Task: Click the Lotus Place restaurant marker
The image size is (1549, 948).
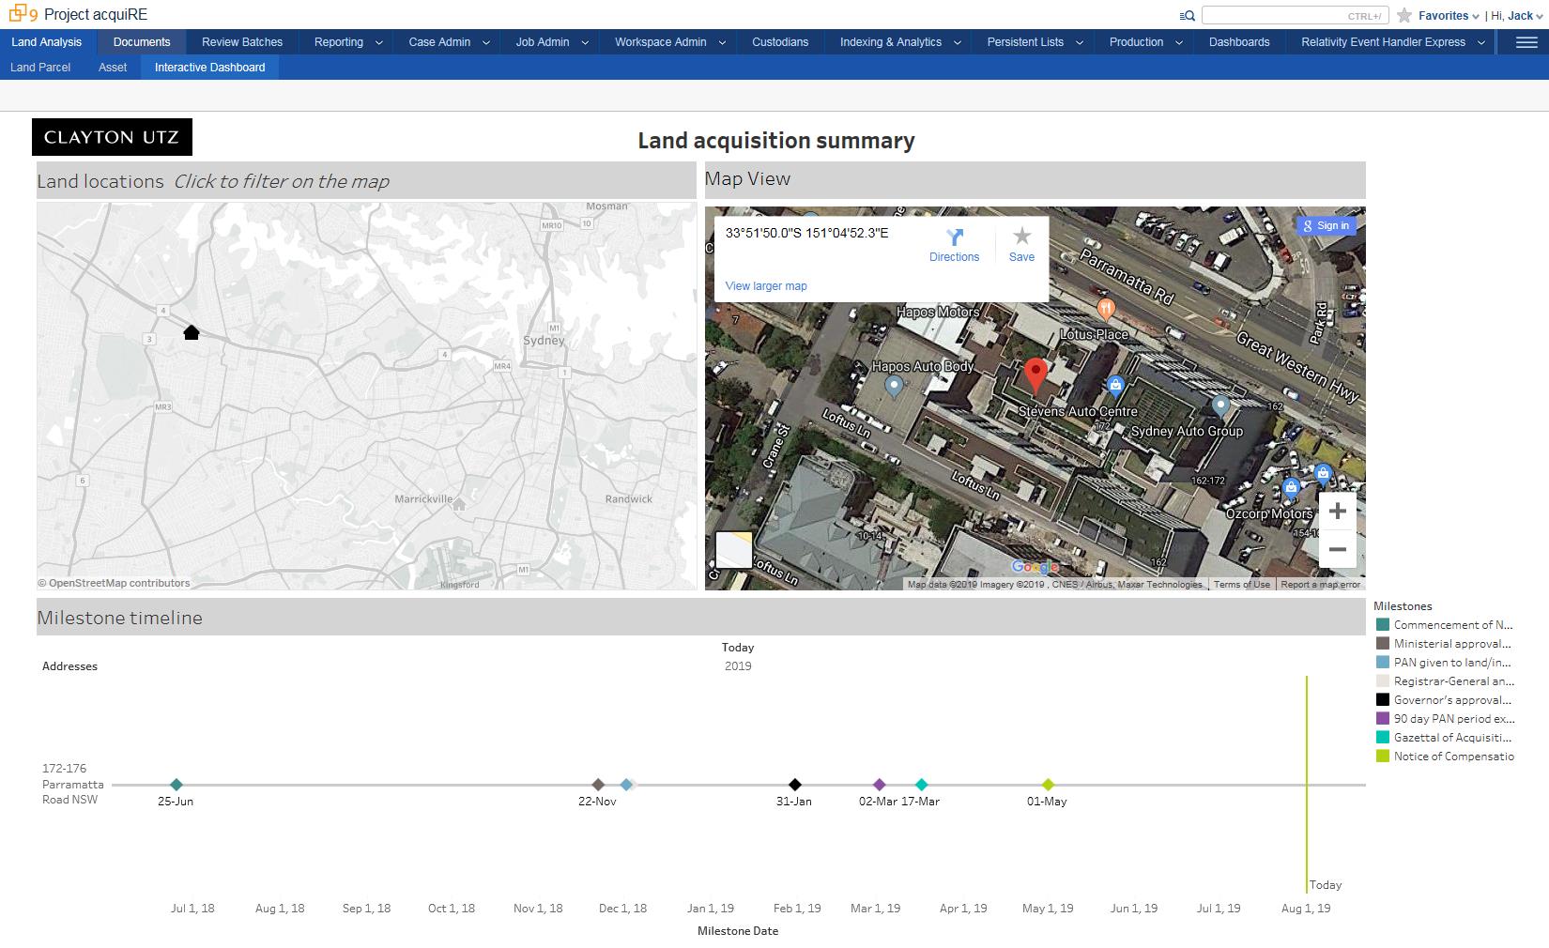Action: pos(1107,309)
